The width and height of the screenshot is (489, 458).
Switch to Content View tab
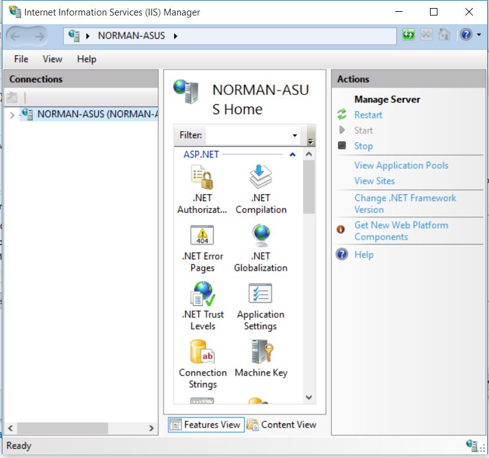tap(281, 424)
